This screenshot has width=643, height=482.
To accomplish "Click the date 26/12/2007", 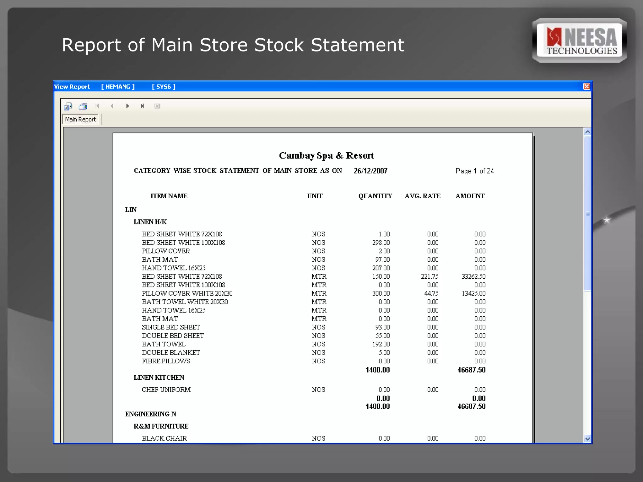I will tap(370, 171).
